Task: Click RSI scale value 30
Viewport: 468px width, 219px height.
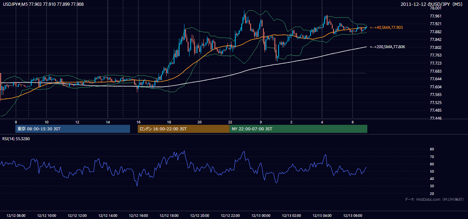Action: click(432, 186)
